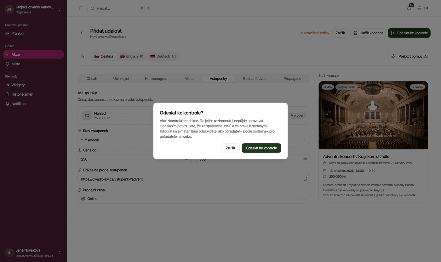
Task: Switch to the Účinkující tab
Action: pos(121,79)
